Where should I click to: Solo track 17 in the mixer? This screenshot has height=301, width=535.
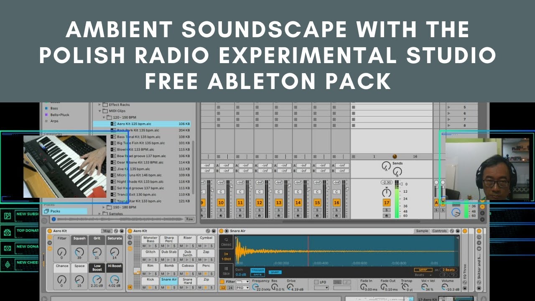tap(387, 210)
